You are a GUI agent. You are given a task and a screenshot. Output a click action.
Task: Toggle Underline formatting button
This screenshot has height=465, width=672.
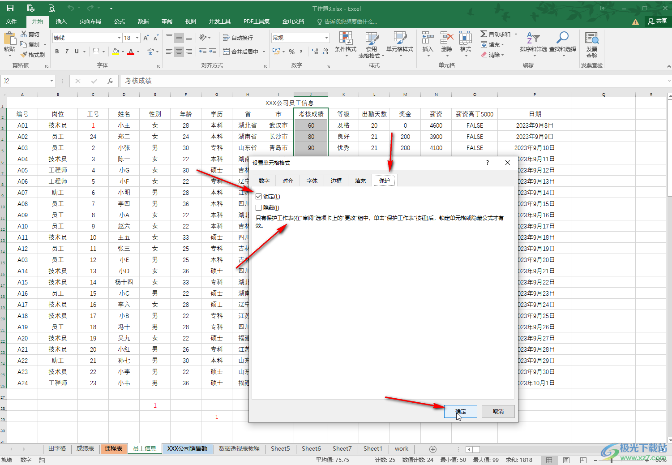tap(77, 52)
